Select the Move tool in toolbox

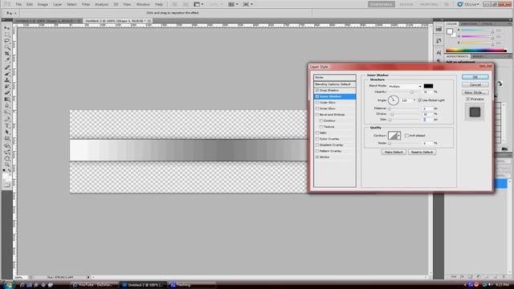coord(7,28)
